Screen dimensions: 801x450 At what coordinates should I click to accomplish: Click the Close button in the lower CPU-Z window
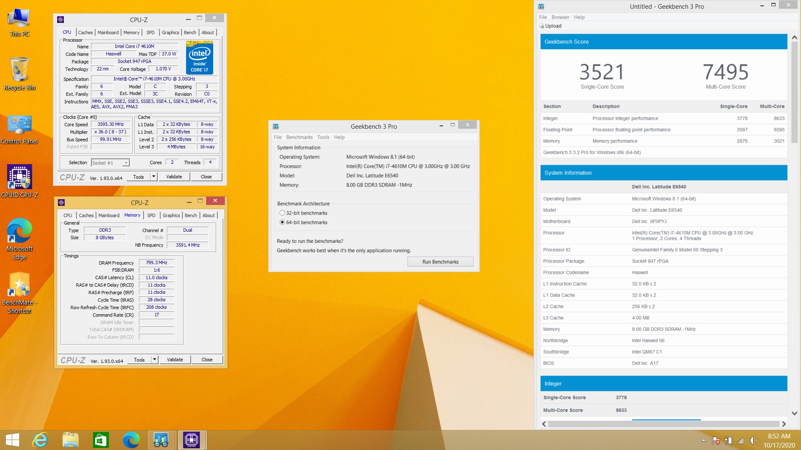pos(207,360)
